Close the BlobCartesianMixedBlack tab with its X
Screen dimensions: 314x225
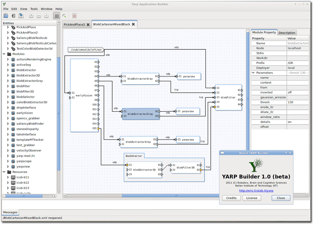(133, 24)
